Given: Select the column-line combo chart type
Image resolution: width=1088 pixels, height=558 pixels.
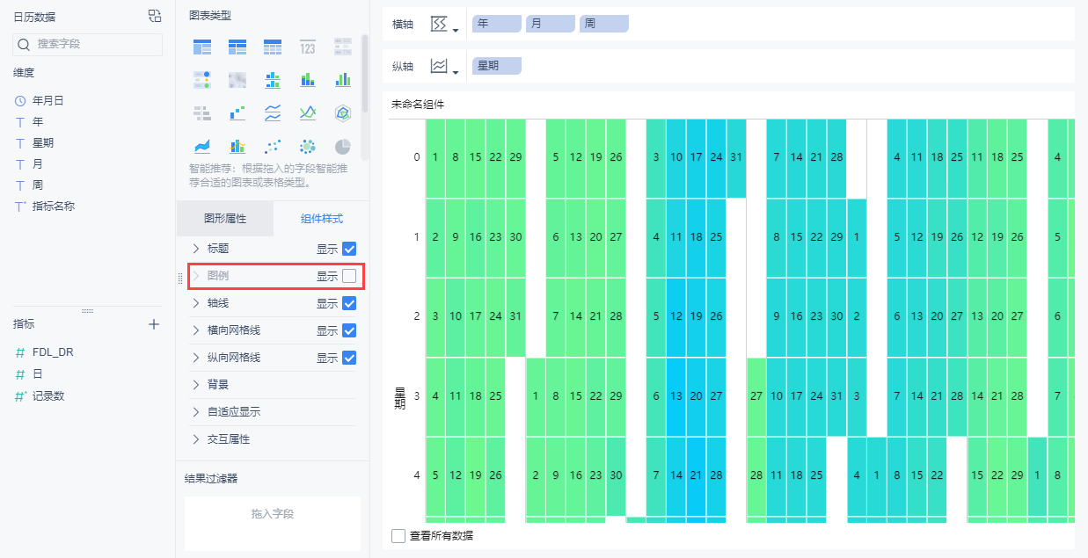Looking at the screenshot, I should 237,146.
